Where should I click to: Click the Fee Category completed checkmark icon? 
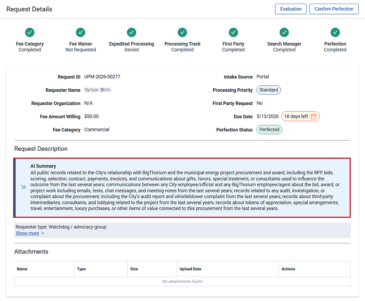click(x=30, y=32)
